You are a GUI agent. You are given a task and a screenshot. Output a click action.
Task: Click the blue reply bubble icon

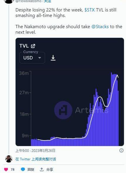pos(23,169)
